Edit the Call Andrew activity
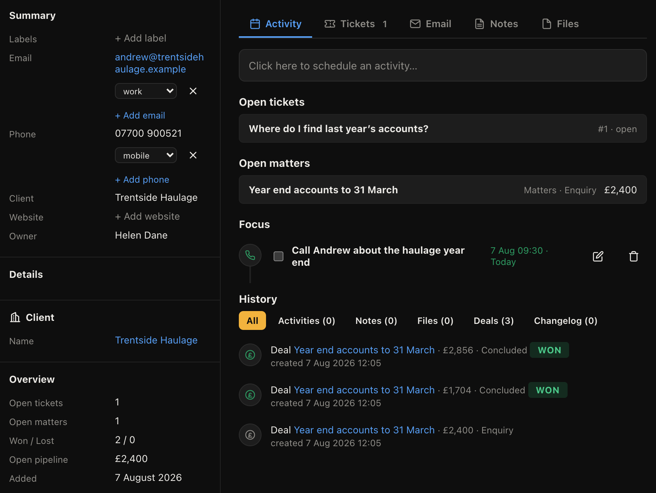 (598, 256)
